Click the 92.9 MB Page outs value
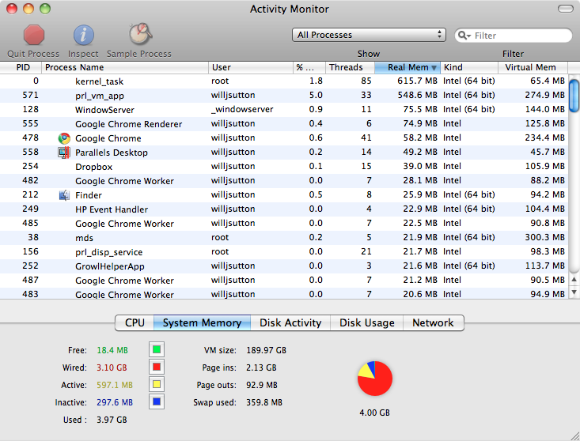 pos(262,385)
